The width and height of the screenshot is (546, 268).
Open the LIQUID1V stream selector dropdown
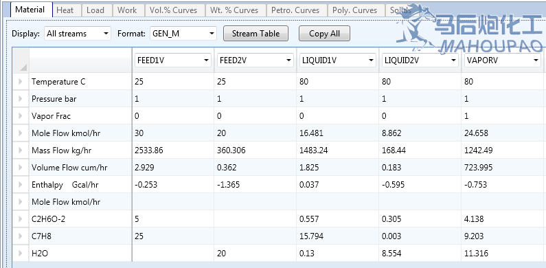338,60
